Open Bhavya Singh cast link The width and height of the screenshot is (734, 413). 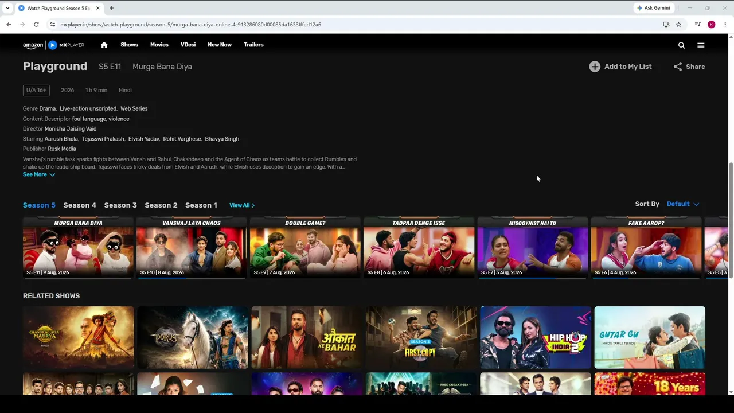coord(222,139)
